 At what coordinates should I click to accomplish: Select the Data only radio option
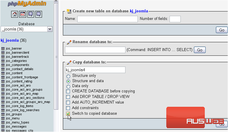click(68, 86)
